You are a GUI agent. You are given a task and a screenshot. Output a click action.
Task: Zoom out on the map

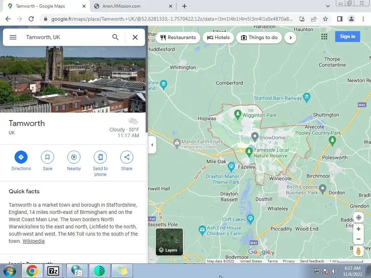click(x=358, y=239)
